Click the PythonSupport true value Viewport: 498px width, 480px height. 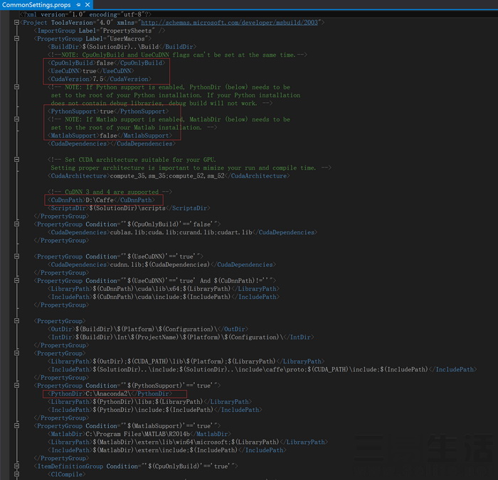click(107, 111)
